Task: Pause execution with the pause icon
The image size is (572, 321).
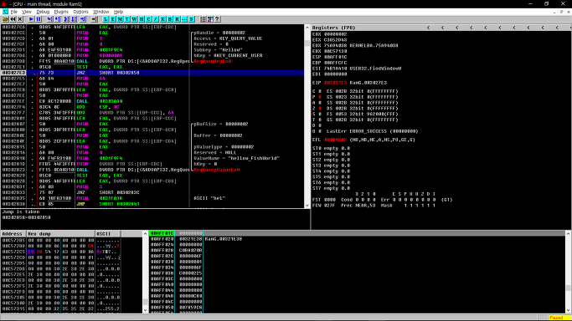Action: 39,19
